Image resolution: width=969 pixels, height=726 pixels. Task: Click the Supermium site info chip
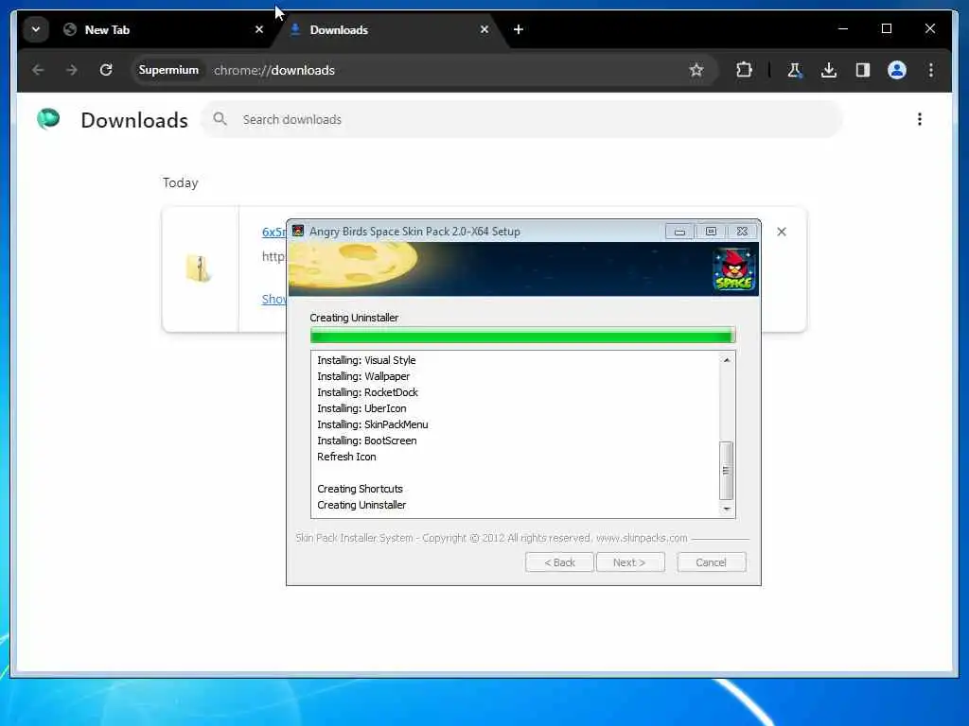(x=168, y=70)
